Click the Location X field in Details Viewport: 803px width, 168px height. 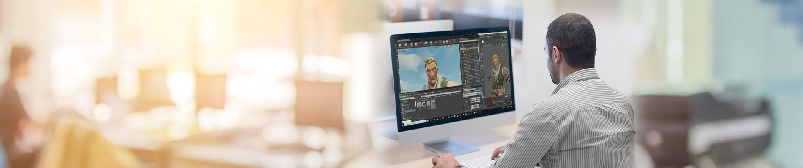(x=471, y=99)
